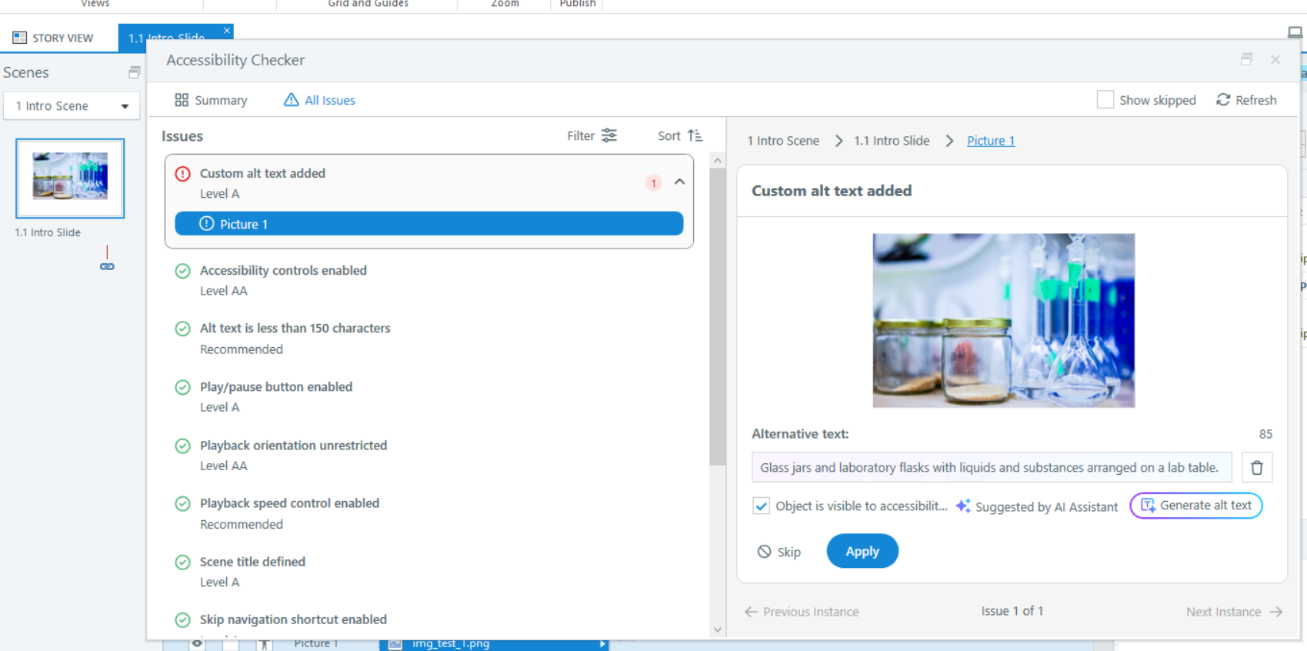The width and height of the screenshot is (1307, 651).
Task: Undock the Scenes panel
Action: click(x=134, y=72)
